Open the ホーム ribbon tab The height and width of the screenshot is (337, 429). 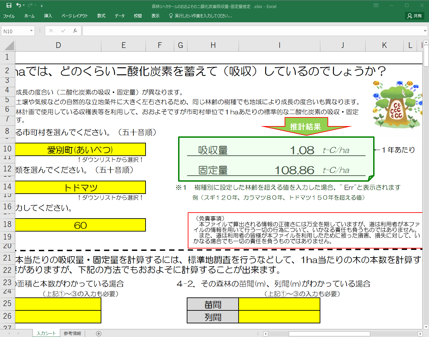[x=29, y=16]
